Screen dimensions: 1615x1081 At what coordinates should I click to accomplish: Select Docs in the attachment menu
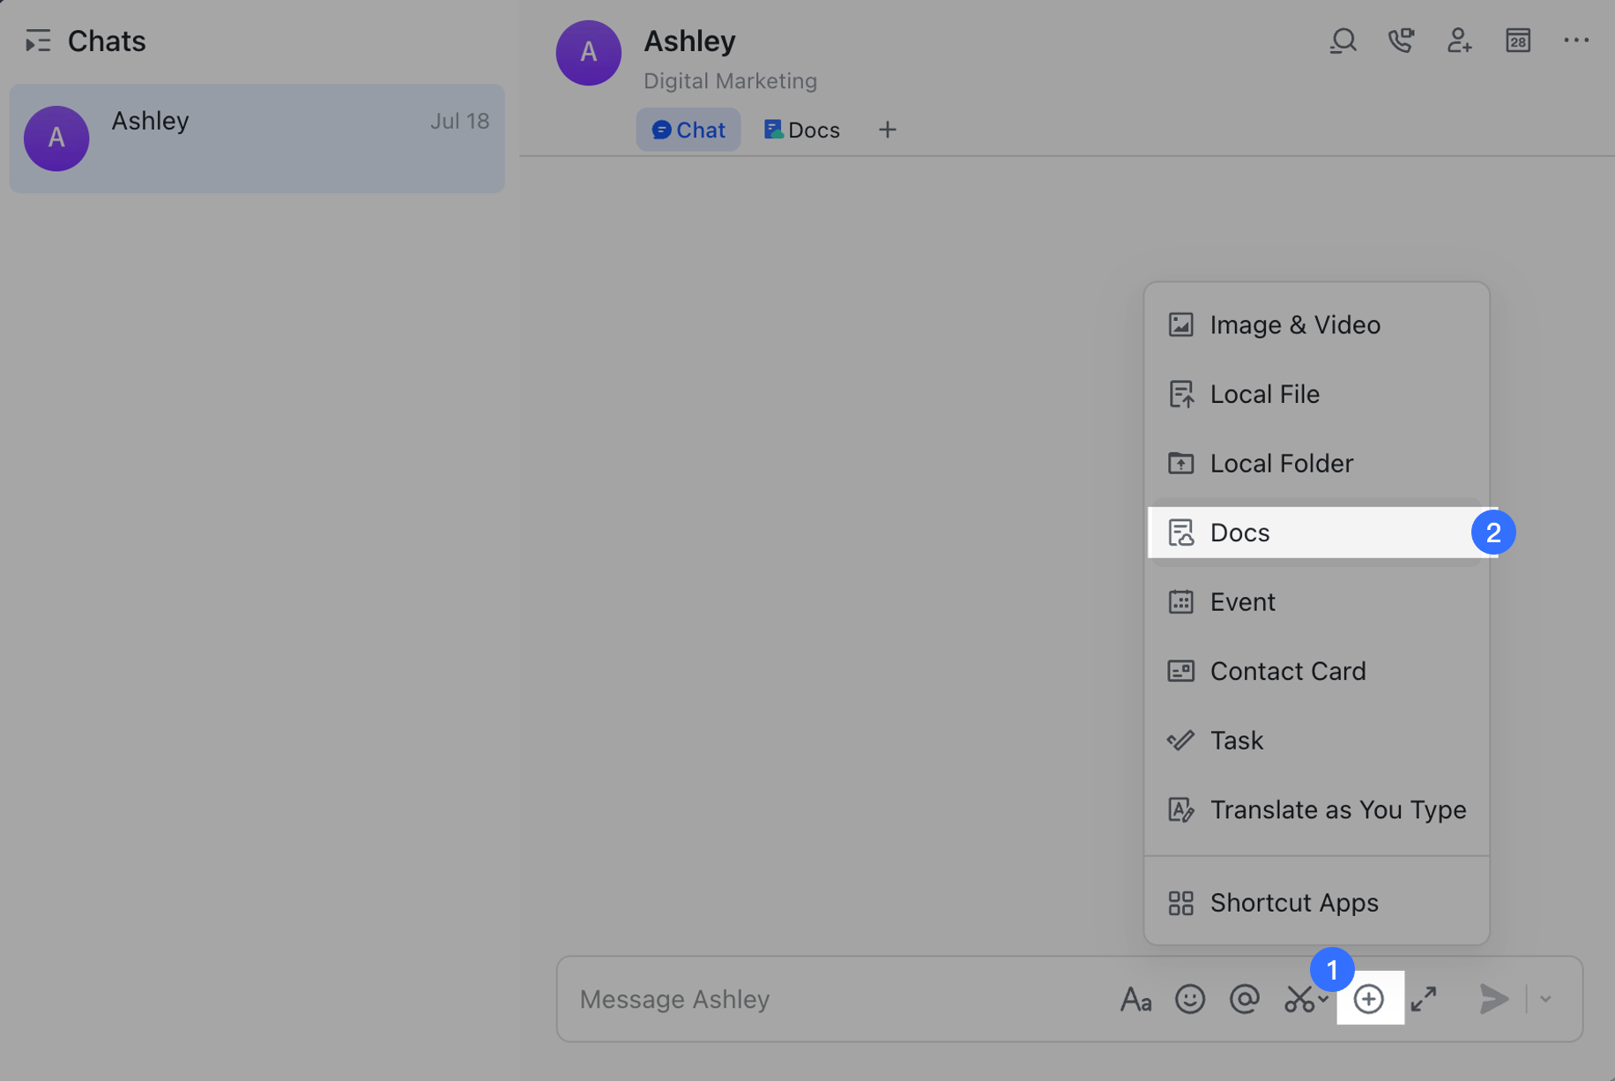pos(1316,533)
